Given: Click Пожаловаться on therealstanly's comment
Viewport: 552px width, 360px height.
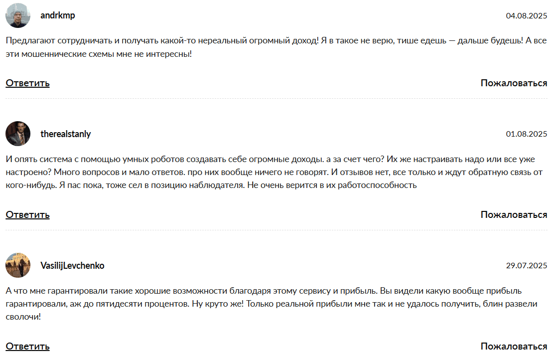Looking at the screenshot, I should (x=514, y=214).
